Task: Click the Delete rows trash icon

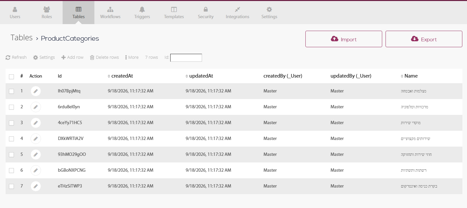Action: click(x=92, y=57)
